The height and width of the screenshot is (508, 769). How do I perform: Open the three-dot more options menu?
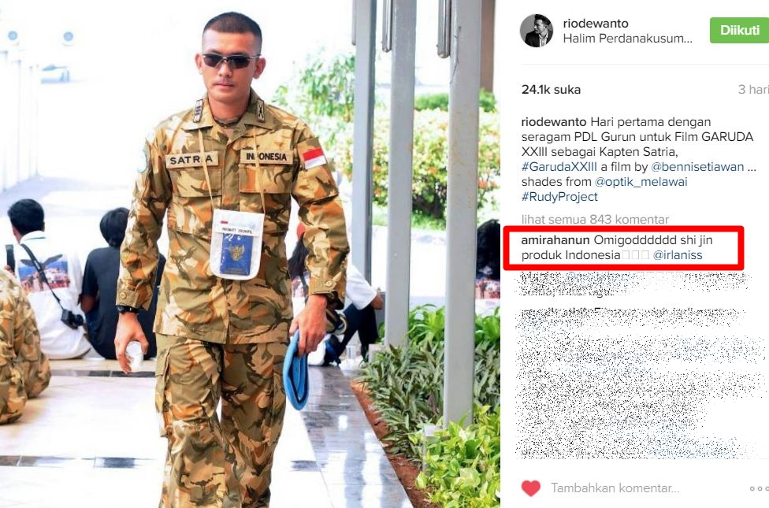click(760, 488)
